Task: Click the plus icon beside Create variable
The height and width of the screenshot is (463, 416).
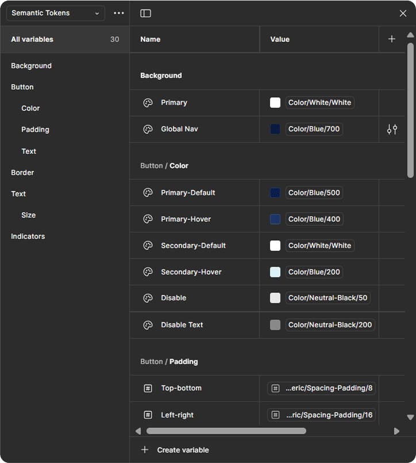Action: coord(145,450)
